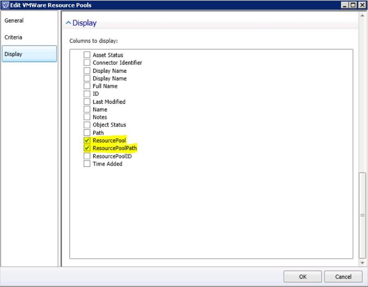Check the Asset Status column
Image resolution: width=368 pixels, height=287 pixels.
(x=87, y=55)
